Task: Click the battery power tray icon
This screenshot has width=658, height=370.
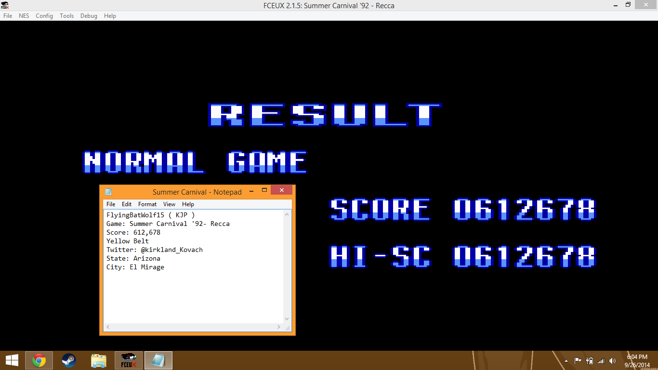Action: pyautogui.click(x=589, y=361)
